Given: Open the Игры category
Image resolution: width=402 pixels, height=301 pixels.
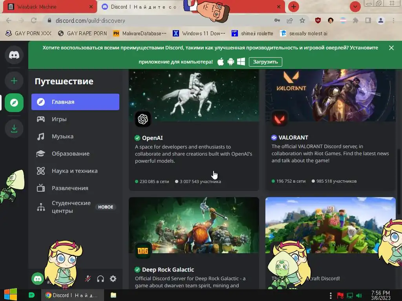Looking at the screenshot, I should pos(75,119).
